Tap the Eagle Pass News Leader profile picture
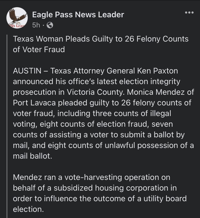Viewport: 200px width, 218px height. tap(17, 18)
